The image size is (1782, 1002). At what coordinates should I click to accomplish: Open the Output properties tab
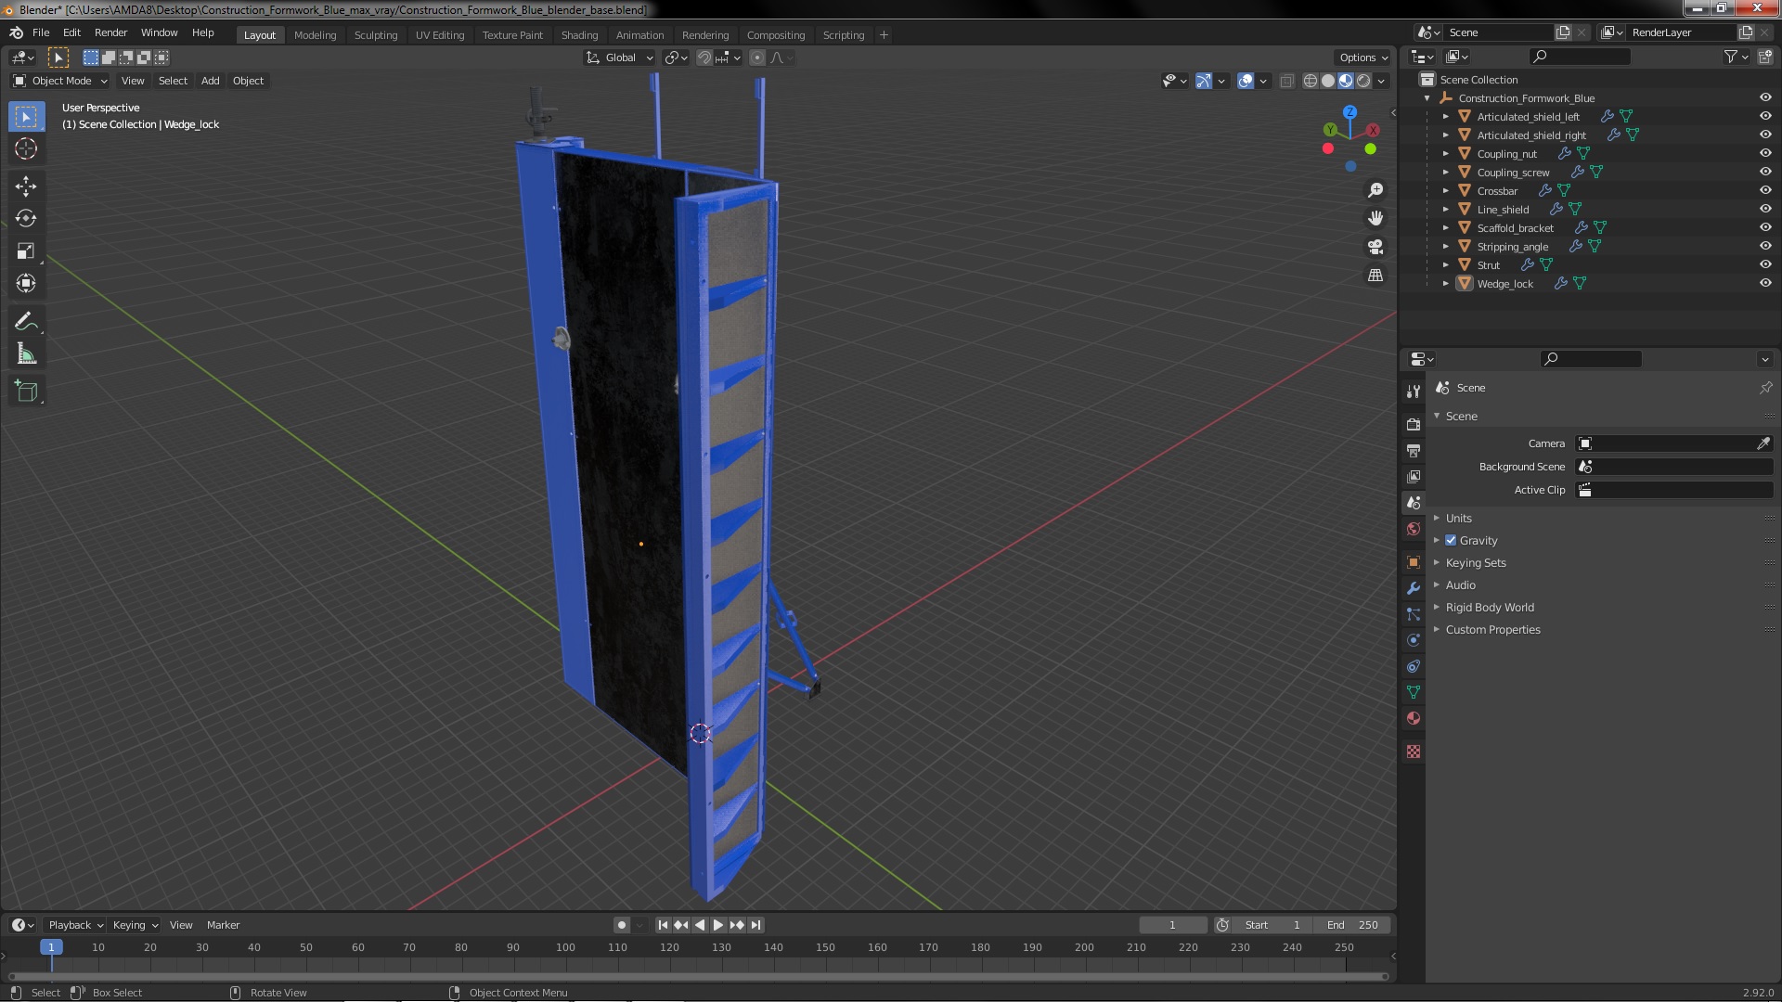point(1414,450)
